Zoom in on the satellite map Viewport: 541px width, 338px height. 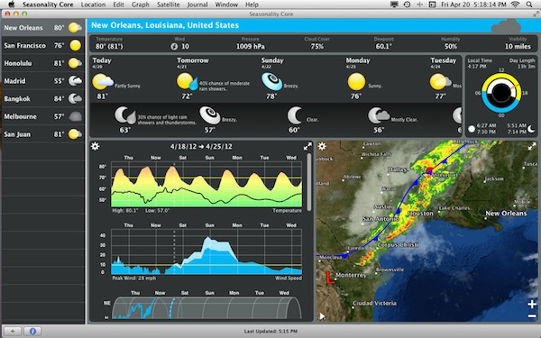click(532, 305)
